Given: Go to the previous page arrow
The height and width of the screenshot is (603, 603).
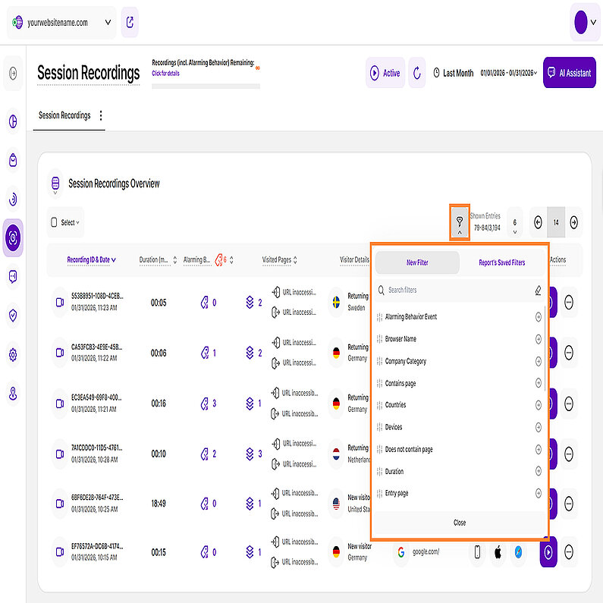Looking at the screenshot, I should (x=538, y=222).
